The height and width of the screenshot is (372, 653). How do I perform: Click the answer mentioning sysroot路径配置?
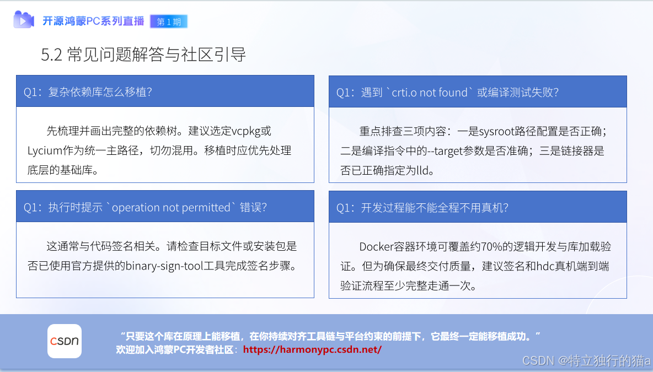pos(474,150)
